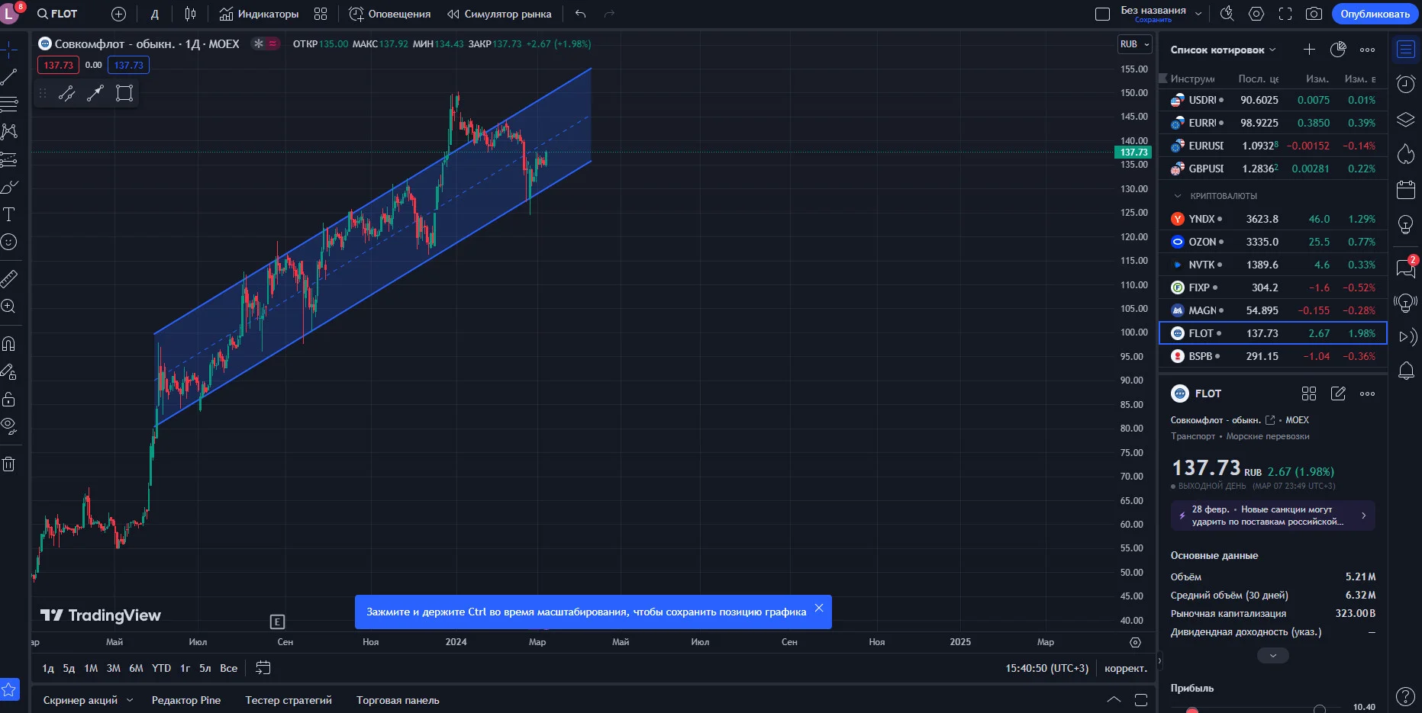Viewport: 1422px width, 713px height.
Task: Open the emoji and icons tool
Action: point(9,242)
